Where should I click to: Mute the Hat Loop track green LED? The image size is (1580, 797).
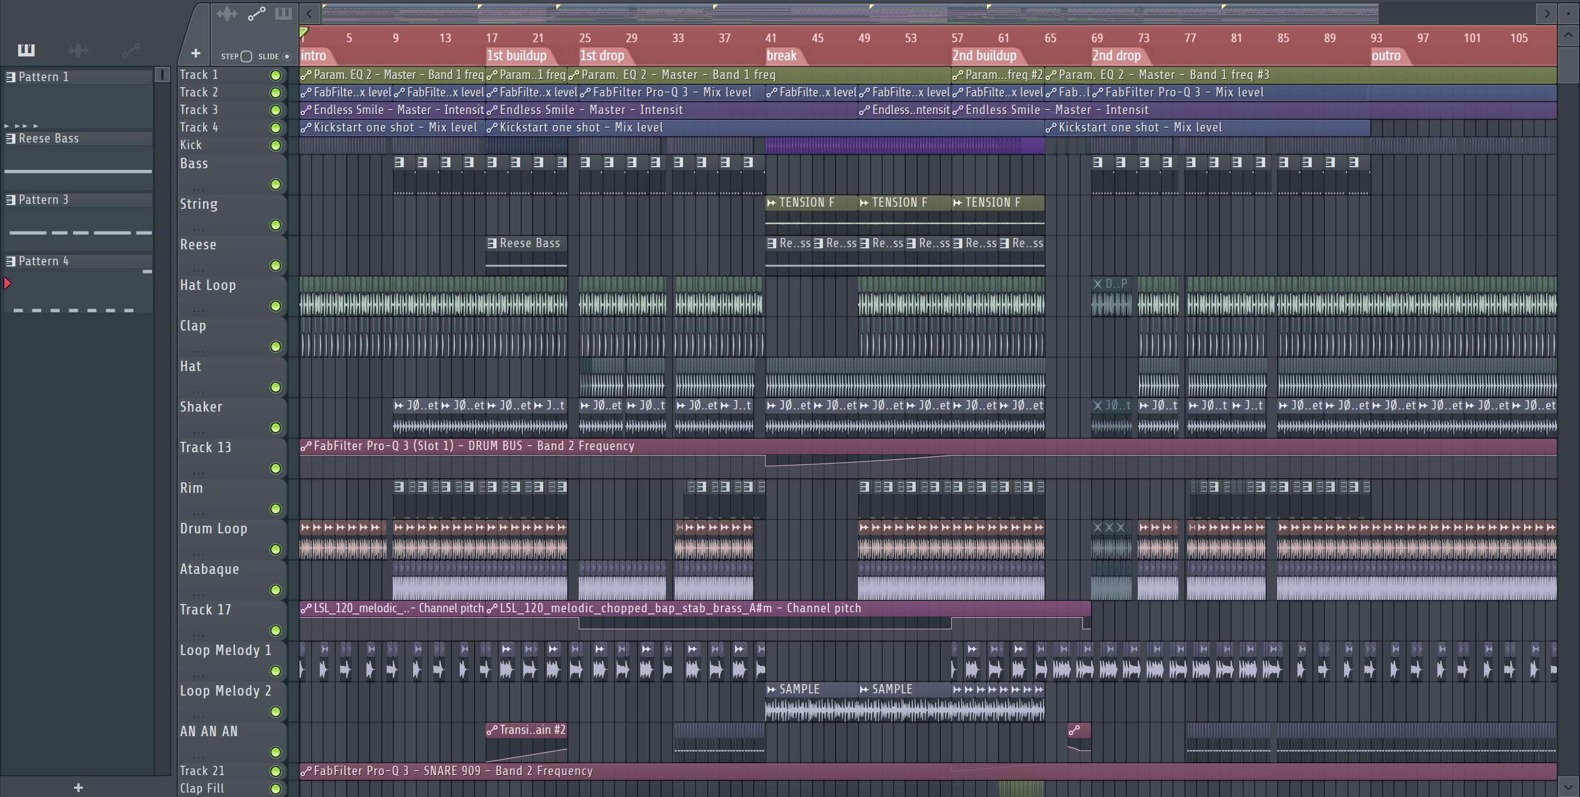276,306
